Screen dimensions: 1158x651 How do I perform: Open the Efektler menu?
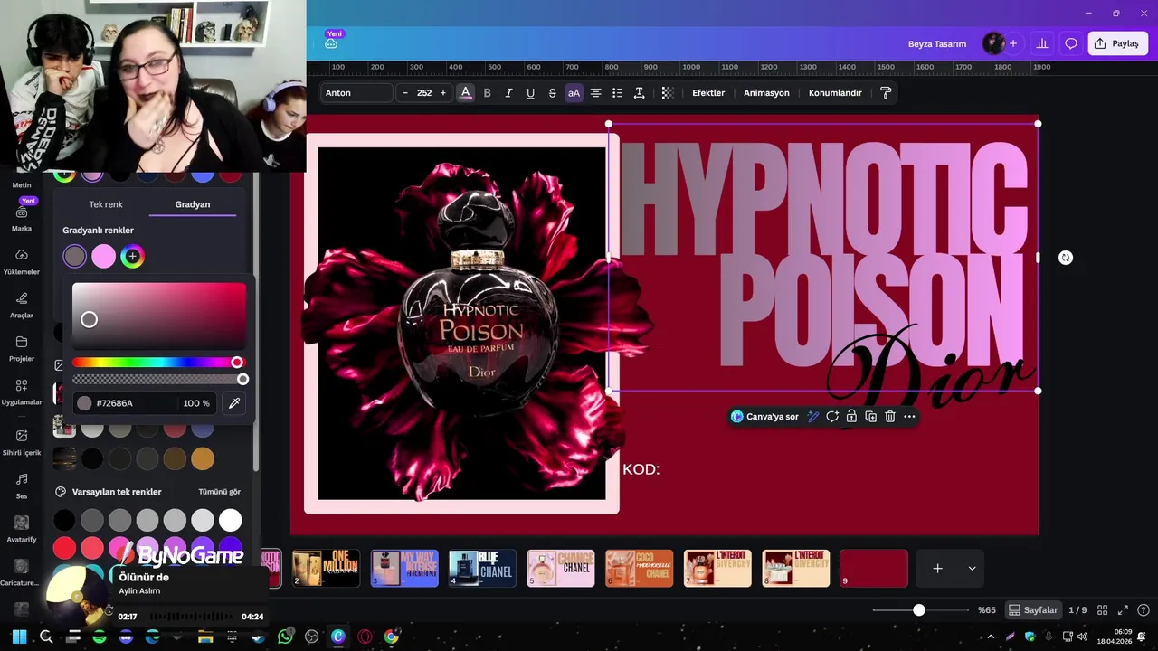708,93
